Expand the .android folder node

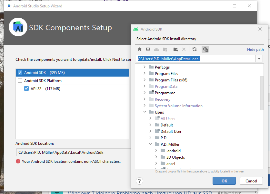click(156, 151)
